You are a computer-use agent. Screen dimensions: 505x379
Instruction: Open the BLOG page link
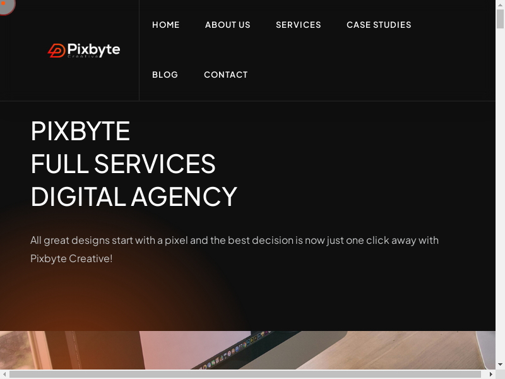coord(165,75)
